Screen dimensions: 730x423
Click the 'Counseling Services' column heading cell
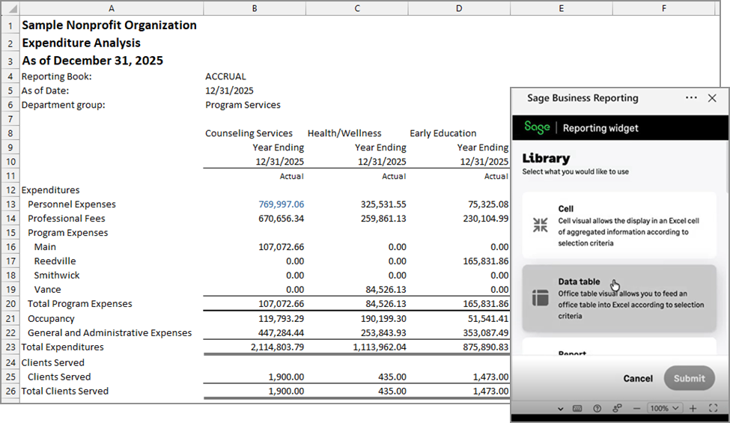point(255,133)
